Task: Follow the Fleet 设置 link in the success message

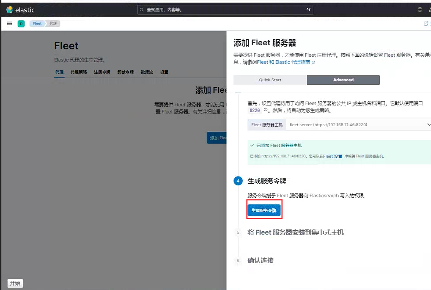Action: click(333, 156)
